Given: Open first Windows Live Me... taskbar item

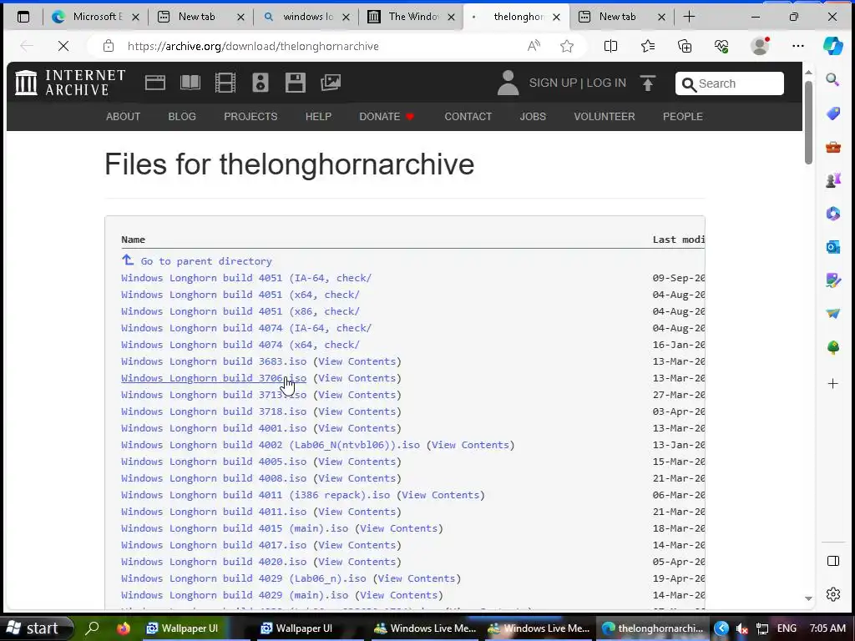Looking at the screenshot, I should click(x=425, y=628).
